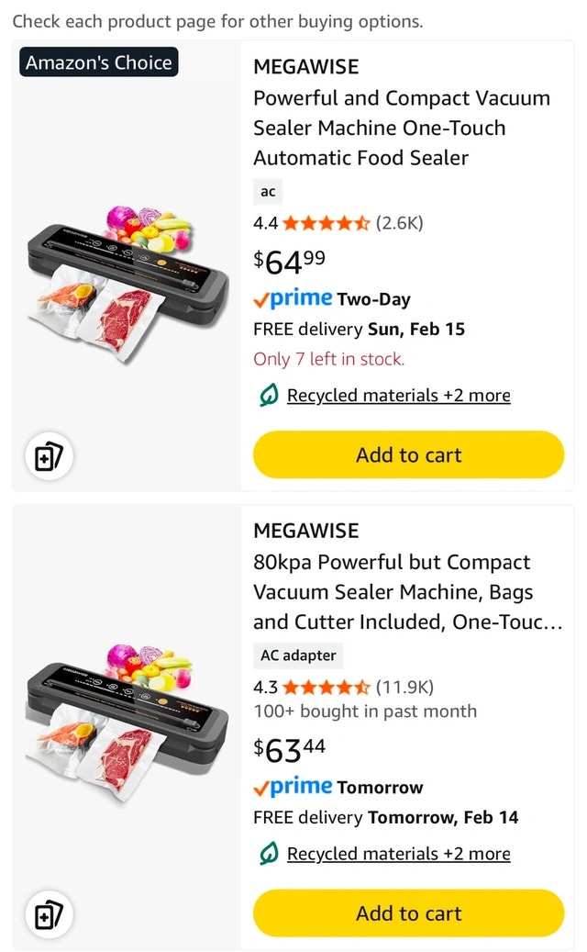Tap the green leaf icon on the $64.99 listing
Screen dimensions: 587x952
(x=268, y=396)
